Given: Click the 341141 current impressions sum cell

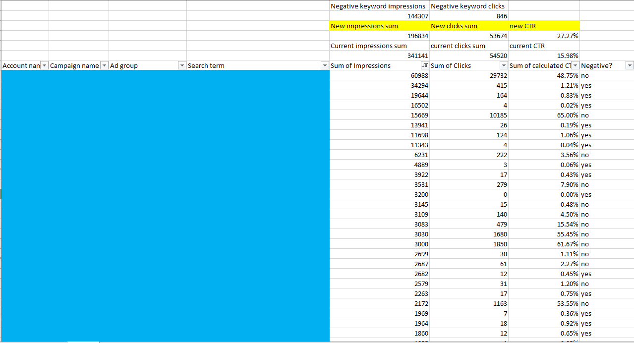Looking at the screenshot, I should point(379,56).
